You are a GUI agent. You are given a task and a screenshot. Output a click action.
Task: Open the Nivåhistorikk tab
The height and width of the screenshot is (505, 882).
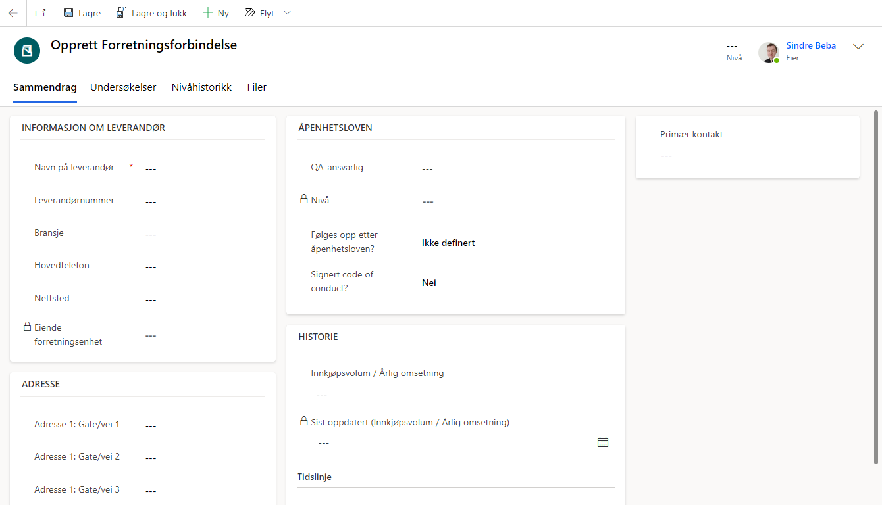coord(201,87)
